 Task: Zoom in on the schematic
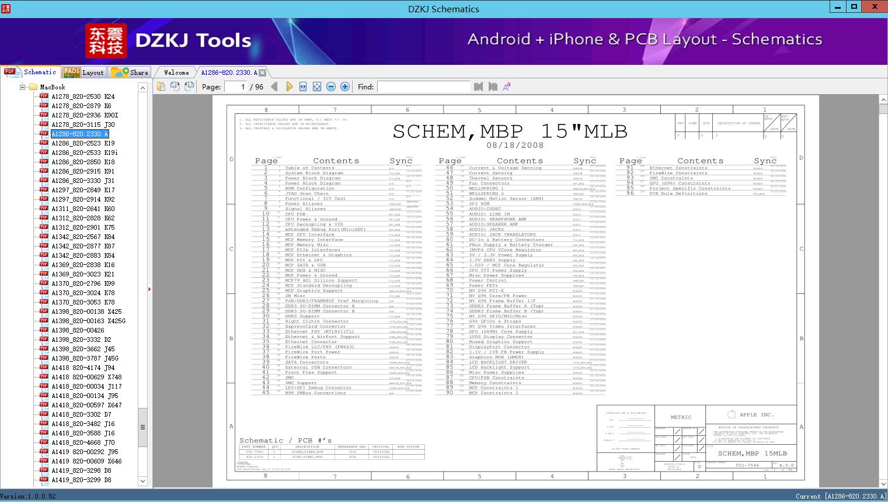pyautogui.click(x=345, y=86)
